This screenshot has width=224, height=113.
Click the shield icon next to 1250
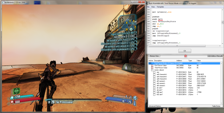coord(12,98)
